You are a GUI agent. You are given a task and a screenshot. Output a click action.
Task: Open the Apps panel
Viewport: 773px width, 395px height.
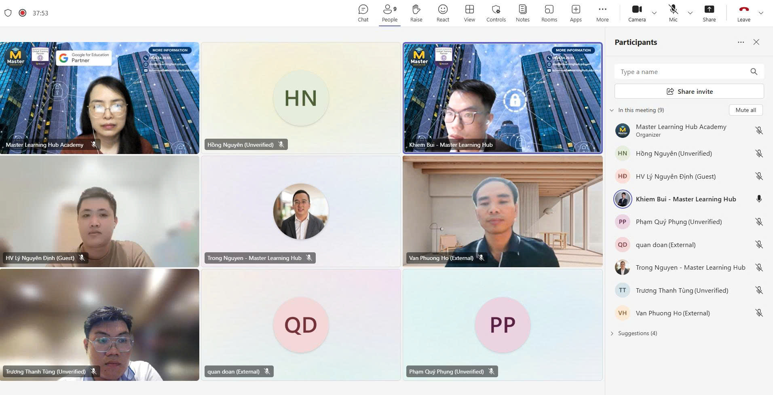click(576, 13)
